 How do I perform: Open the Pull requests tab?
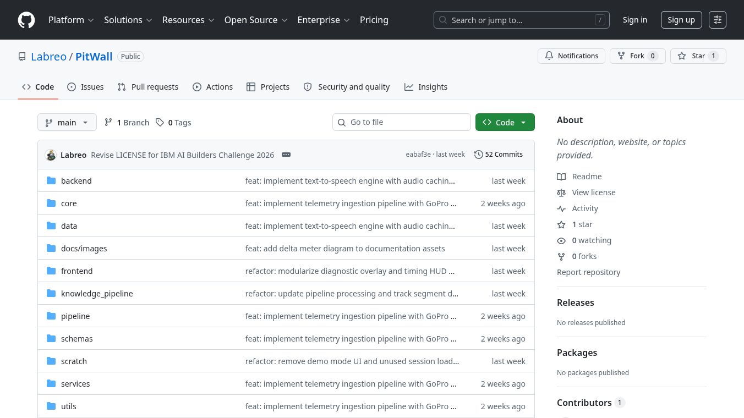point(148,87)
